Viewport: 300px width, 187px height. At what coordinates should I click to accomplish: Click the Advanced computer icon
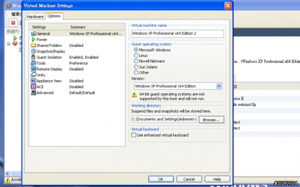point(33,92)
